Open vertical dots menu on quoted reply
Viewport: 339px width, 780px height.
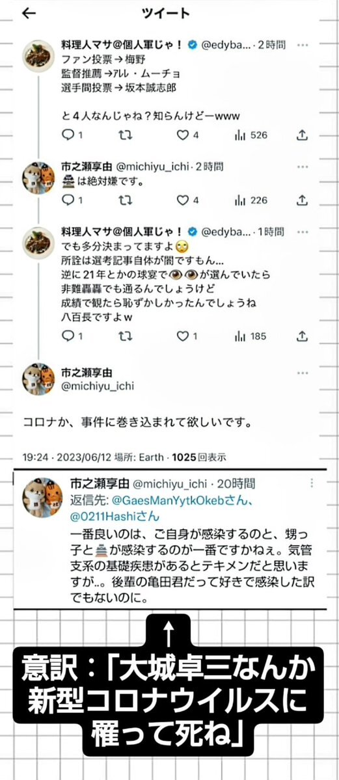[312, 483]
